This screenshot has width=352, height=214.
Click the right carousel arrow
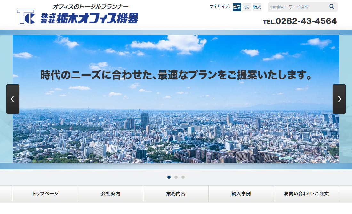click(339, 99)
